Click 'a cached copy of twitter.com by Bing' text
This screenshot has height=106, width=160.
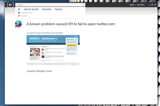(45, 33)
